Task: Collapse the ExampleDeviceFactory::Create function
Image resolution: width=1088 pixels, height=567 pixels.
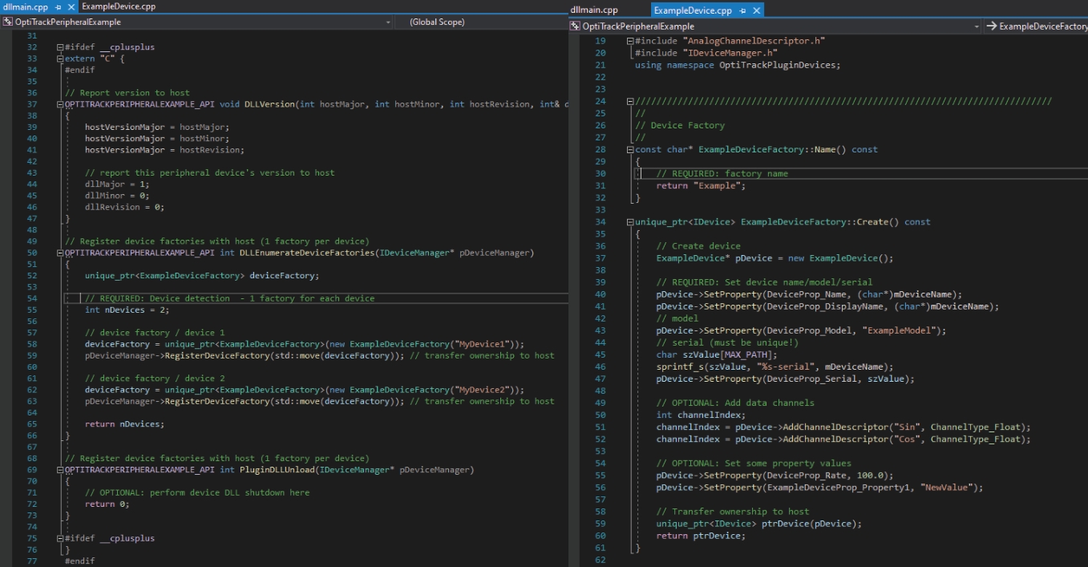Action: point(630,222)
